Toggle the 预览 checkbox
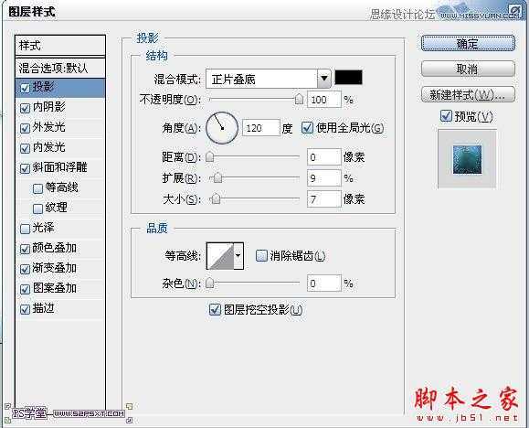 (x=446, y=116)
